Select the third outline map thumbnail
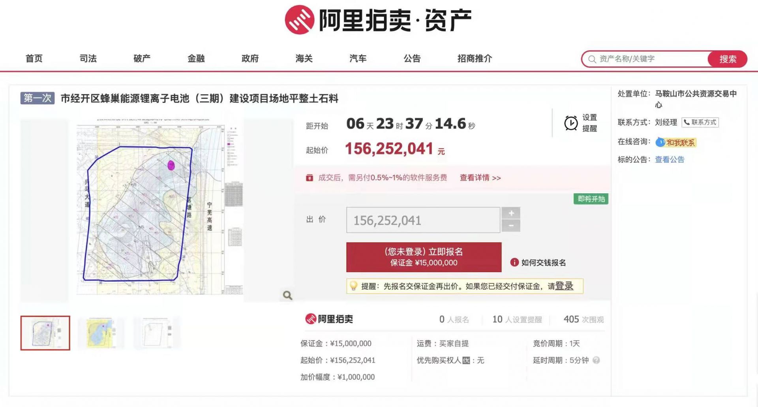This screenshot has width=758, height=407. pyautogui.click(x=158, y=333)
